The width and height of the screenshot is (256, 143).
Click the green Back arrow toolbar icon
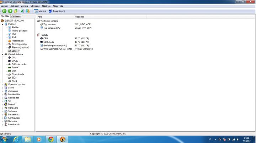click(4, 11)
